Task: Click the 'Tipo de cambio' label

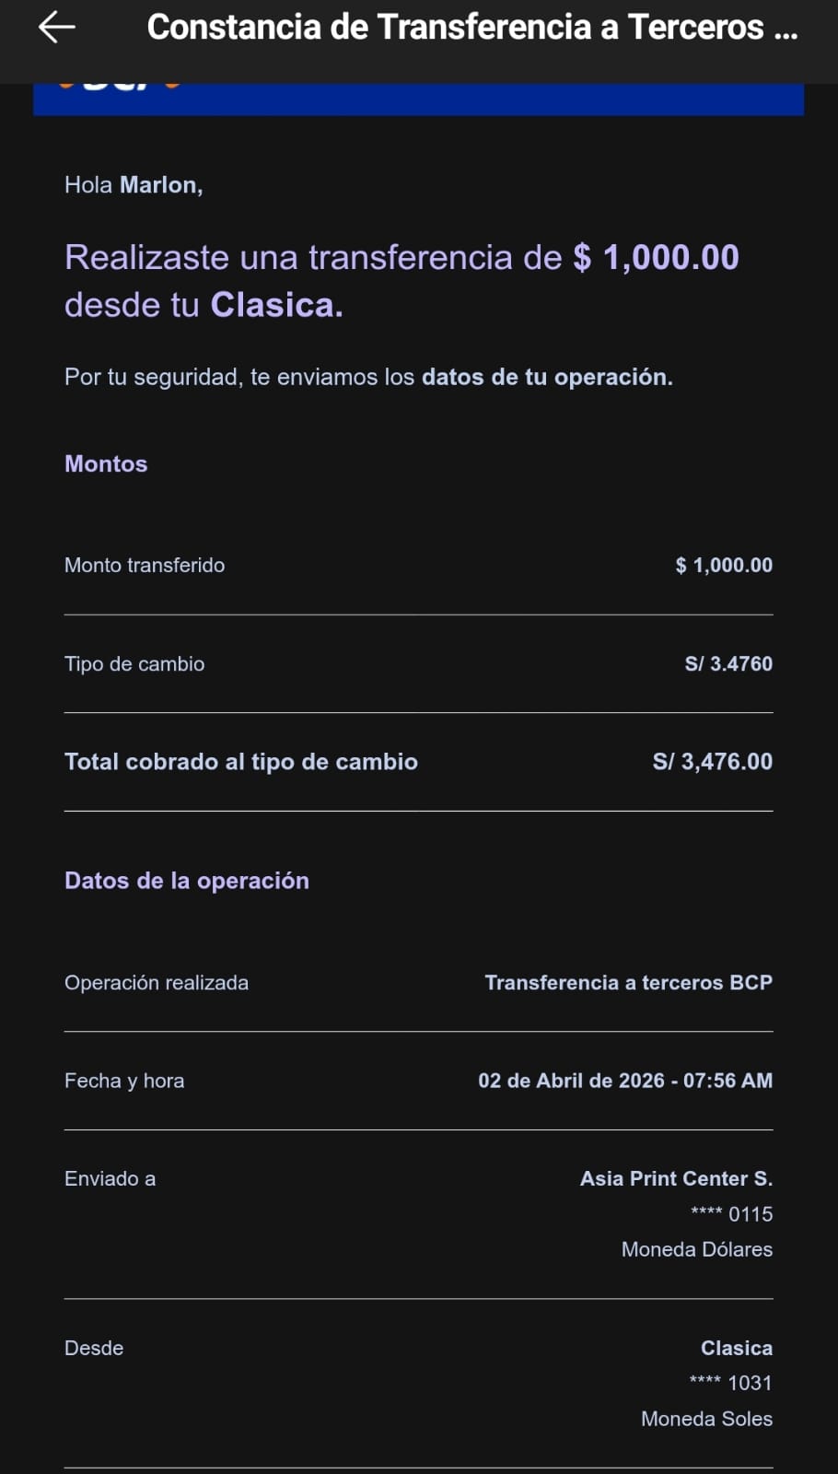Action: (134, 664)
